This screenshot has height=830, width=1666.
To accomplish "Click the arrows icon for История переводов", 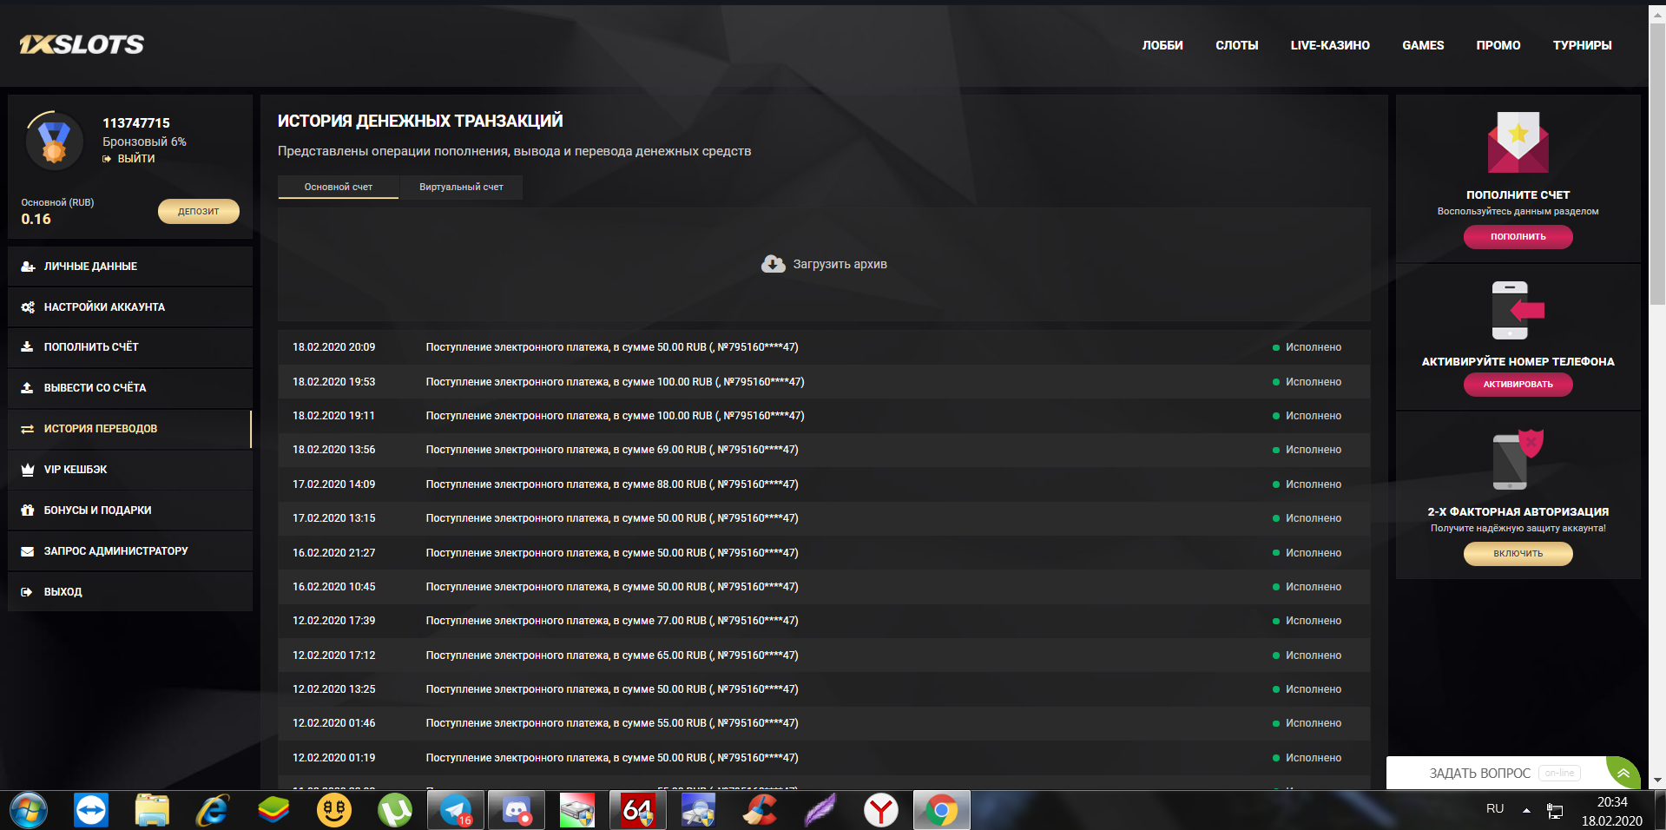I will [x=27, y=428].
